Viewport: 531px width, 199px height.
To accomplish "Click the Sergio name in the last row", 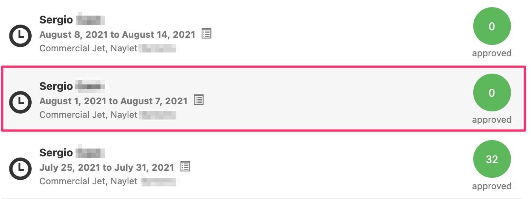I will (56, 153).
